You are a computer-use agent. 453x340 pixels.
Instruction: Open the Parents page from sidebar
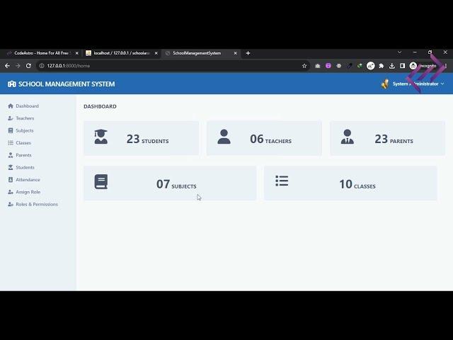click(23, 155)
